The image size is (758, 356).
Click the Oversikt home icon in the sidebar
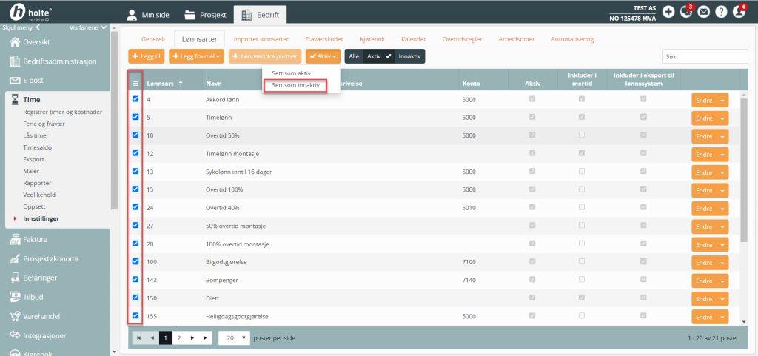point(15,41)
